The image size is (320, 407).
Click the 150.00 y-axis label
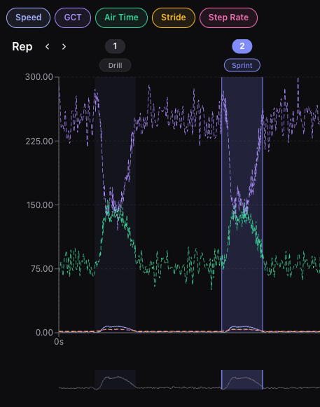pos(40,205)
